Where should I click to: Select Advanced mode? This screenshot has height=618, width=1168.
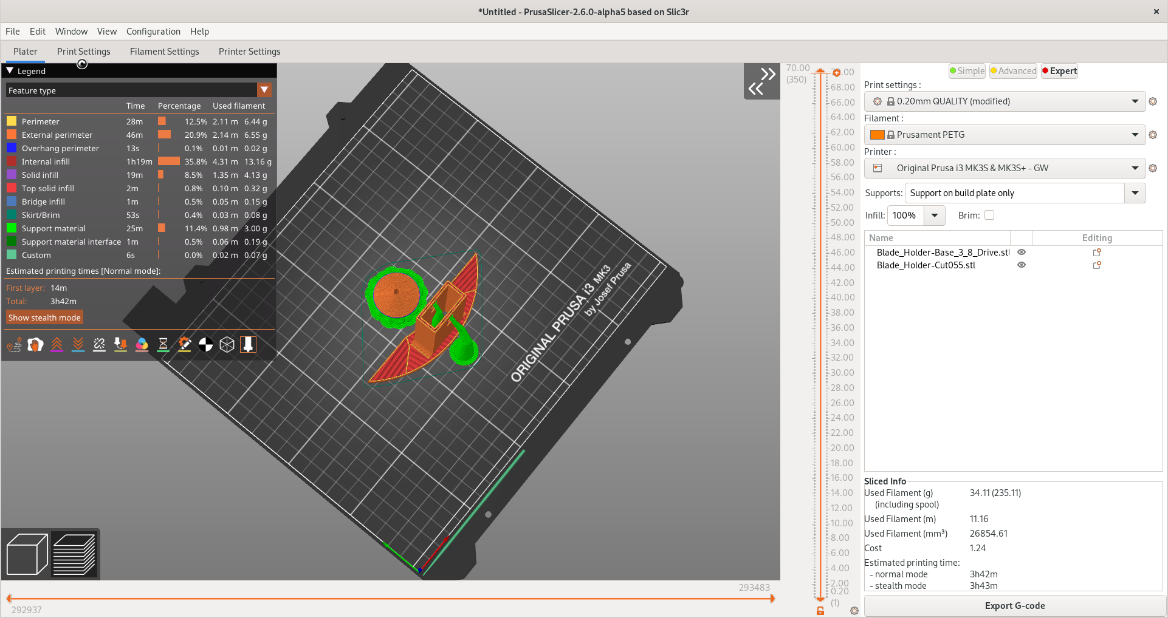coord(1014,71)
